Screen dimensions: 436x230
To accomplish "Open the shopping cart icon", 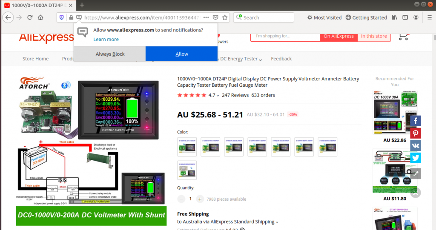I will click(x=403, y=37).
